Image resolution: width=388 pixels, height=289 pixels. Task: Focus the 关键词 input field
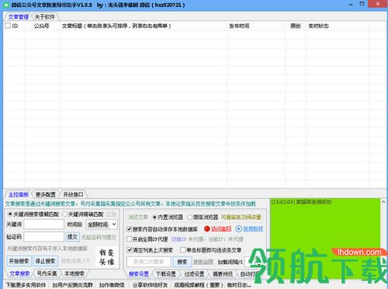point(43,225)
